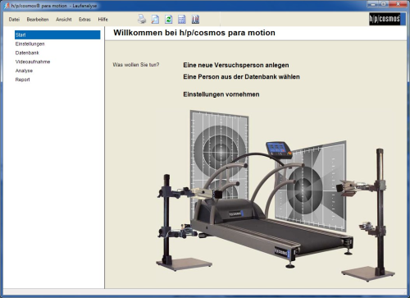Click the treadmill setup illustration
This screenshot has height=298, width=410.
point(276,195)
